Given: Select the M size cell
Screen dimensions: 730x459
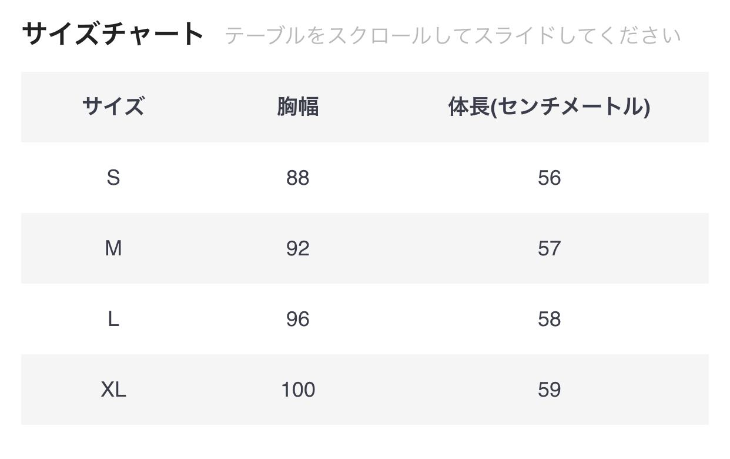Looking at the screenshot, I should 113,248.
